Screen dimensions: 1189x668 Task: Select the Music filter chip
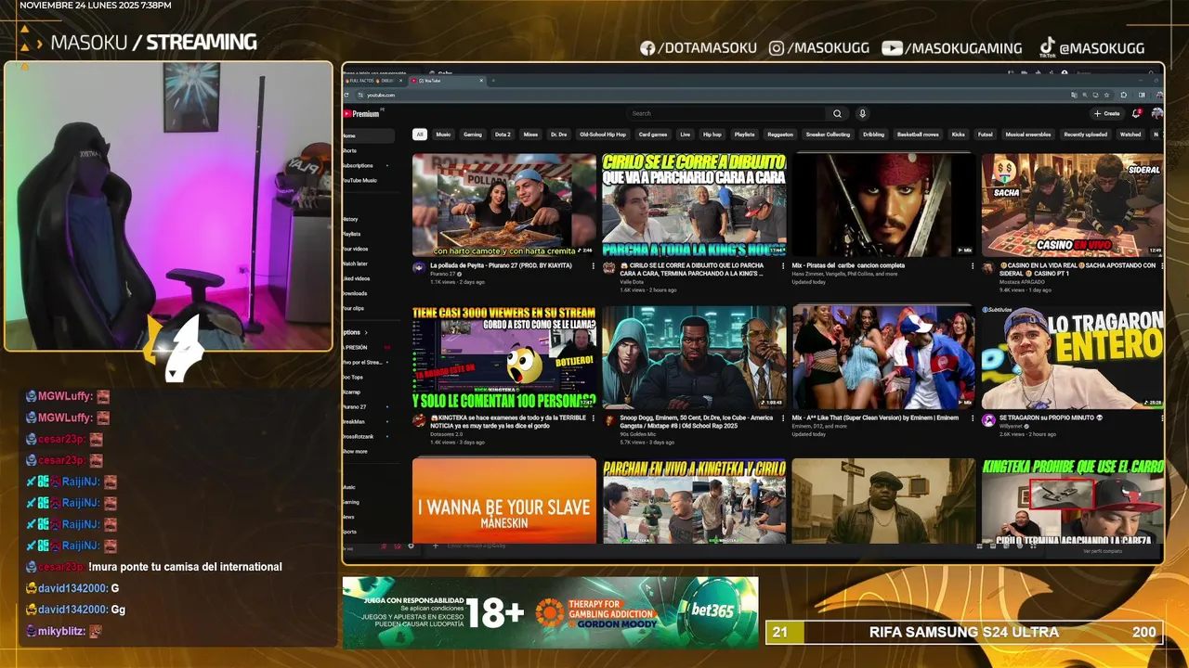point(443,135)
